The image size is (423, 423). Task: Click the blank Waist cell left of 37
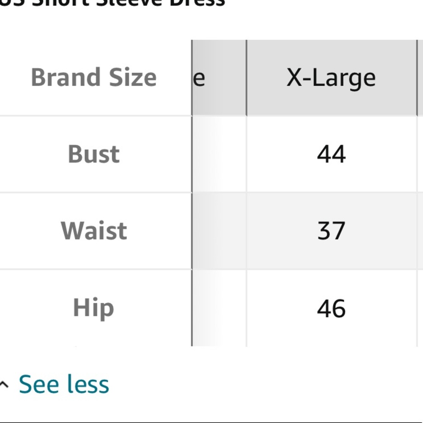[x=219, y=231]
